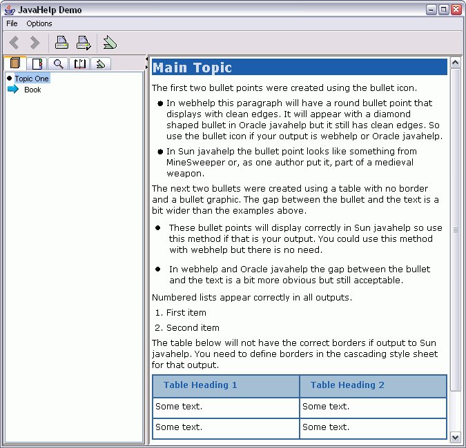Maximize the JavaHelp Demo window
The height and width of the screenshot is (448, 466).
[443, 10]
